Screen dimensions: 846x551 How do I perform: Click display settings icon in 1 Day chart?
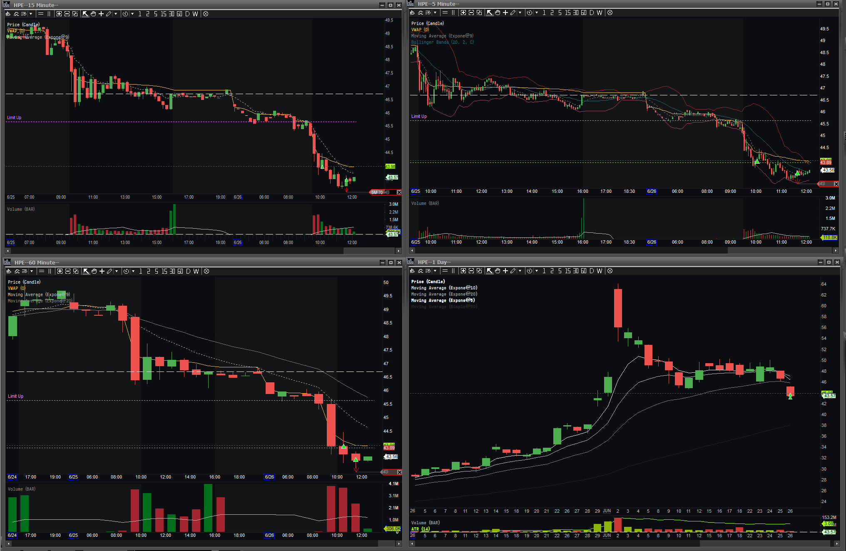pyautogui.click(x=428, y=271)
